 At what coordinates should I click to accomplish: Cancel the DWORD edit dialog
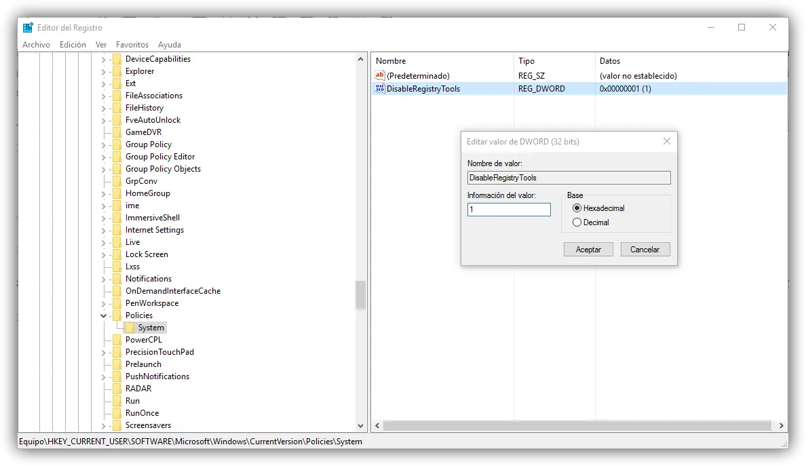pos(645,249)
